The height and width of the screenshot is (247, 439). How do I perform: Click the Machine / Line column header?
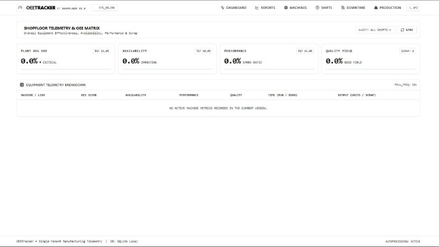[33, 95]
